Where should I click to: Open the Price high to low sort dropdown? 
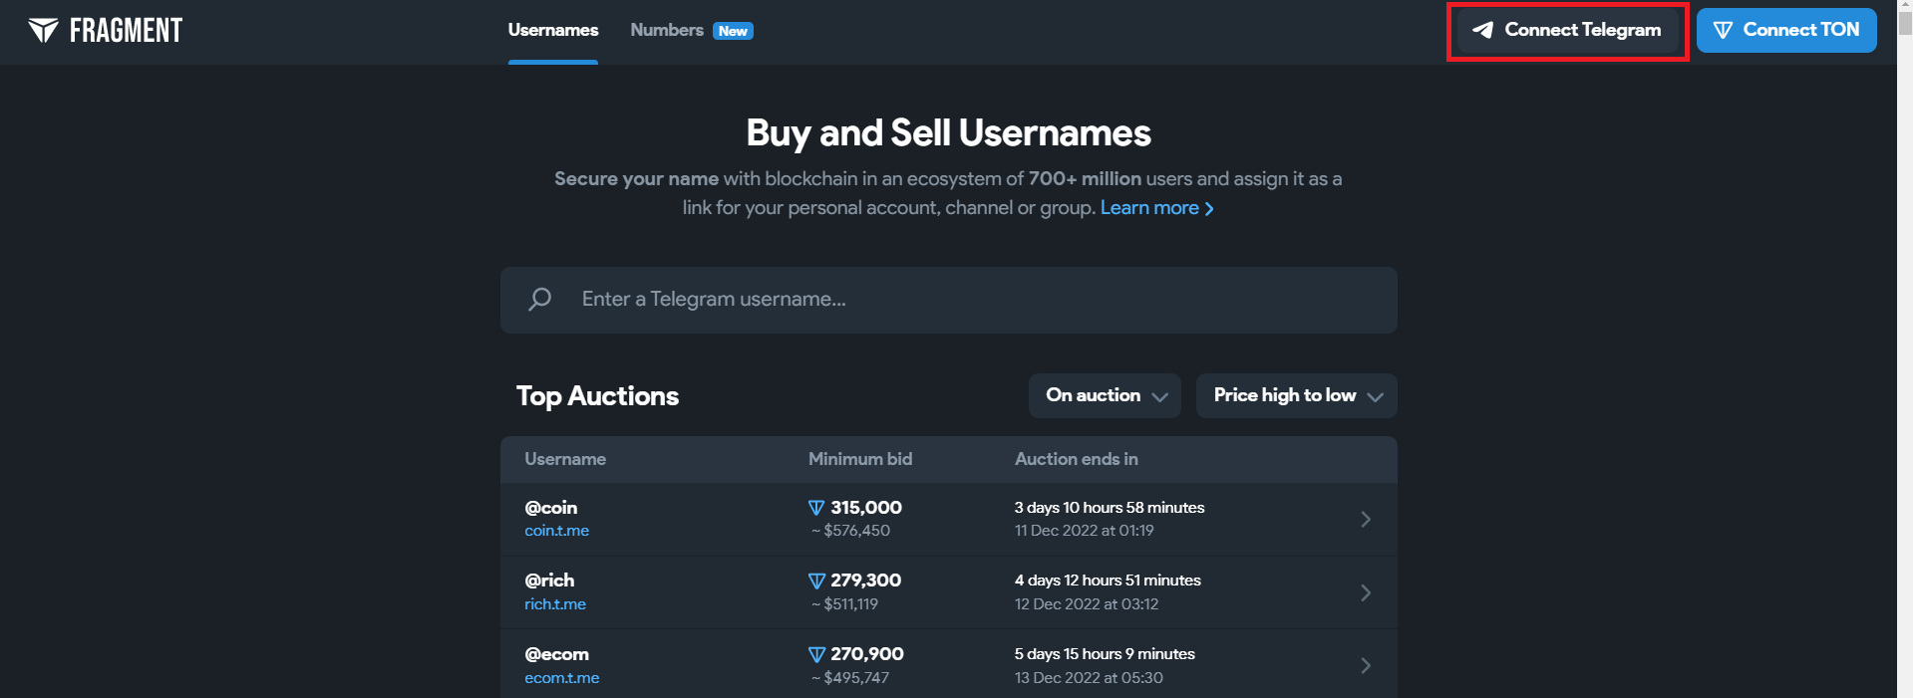1296,395
